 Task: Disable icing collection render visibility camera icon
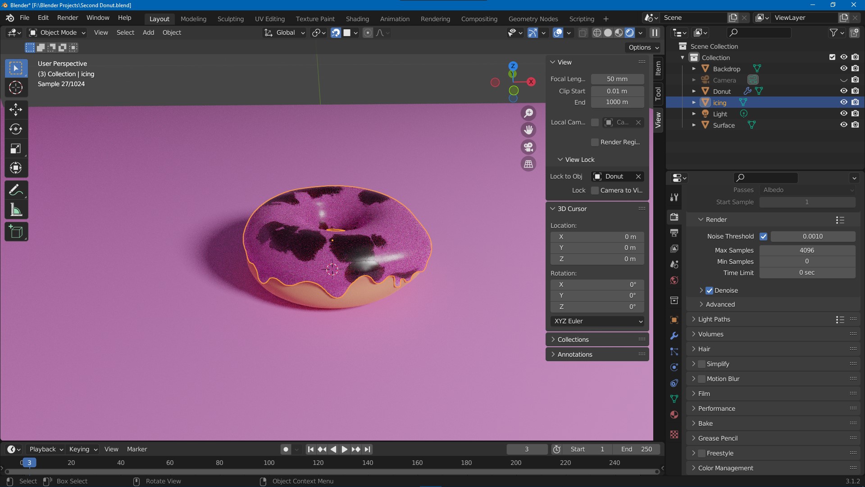[x=855, y=102]
